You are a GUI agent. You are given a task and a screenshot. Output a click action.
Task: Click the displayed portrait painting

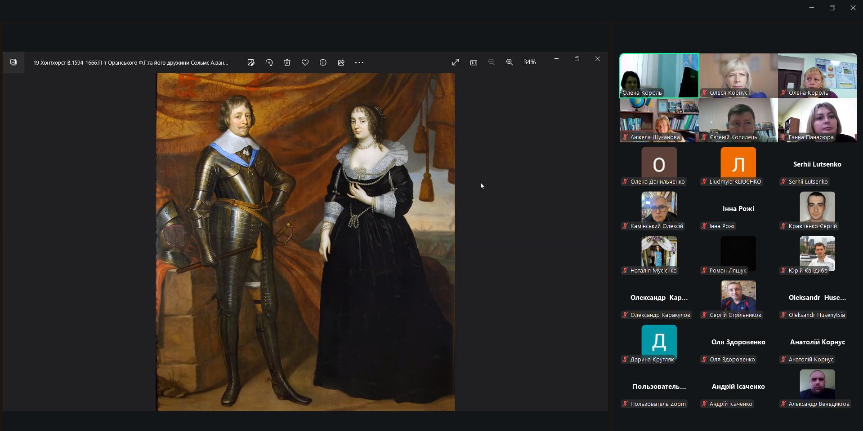pos(305,242)
